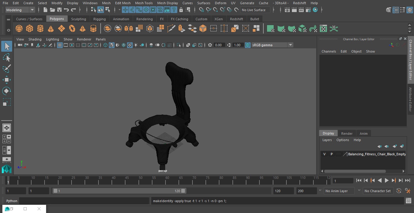Toggle the sRGB view transform button
The height and width of the screenshot is (213, 414).
(x=248, y=45)
